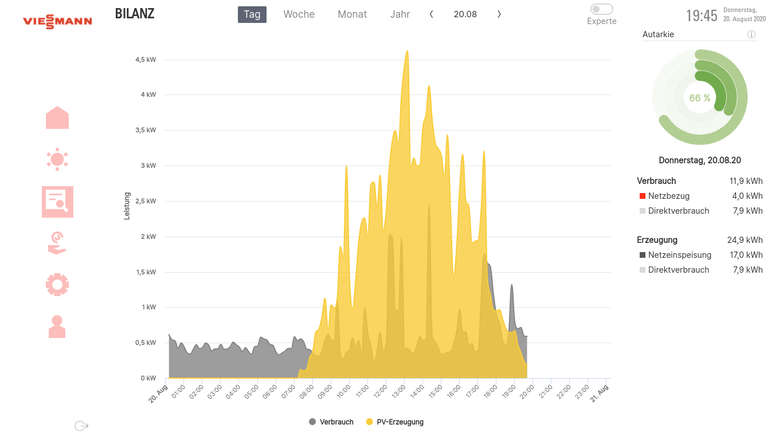
Task: Go to next day with right chevron
Action: pos(499,14)
